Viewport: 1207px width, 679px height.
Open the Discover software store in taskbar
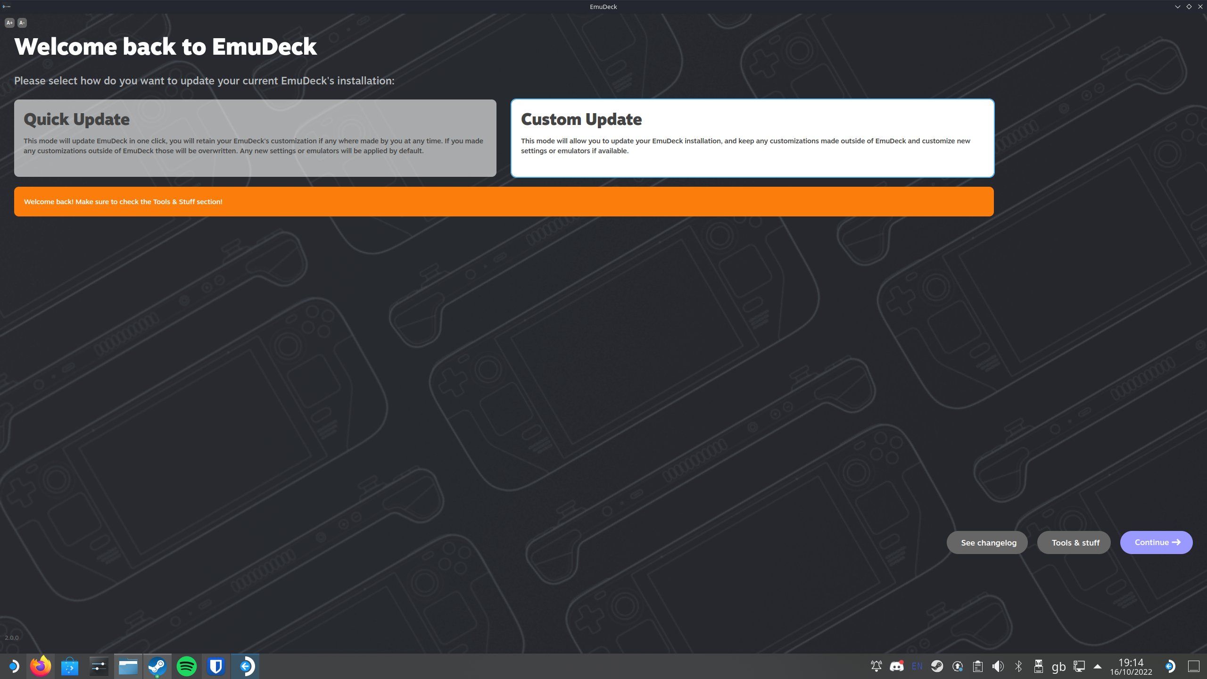(x=70, y=666)
